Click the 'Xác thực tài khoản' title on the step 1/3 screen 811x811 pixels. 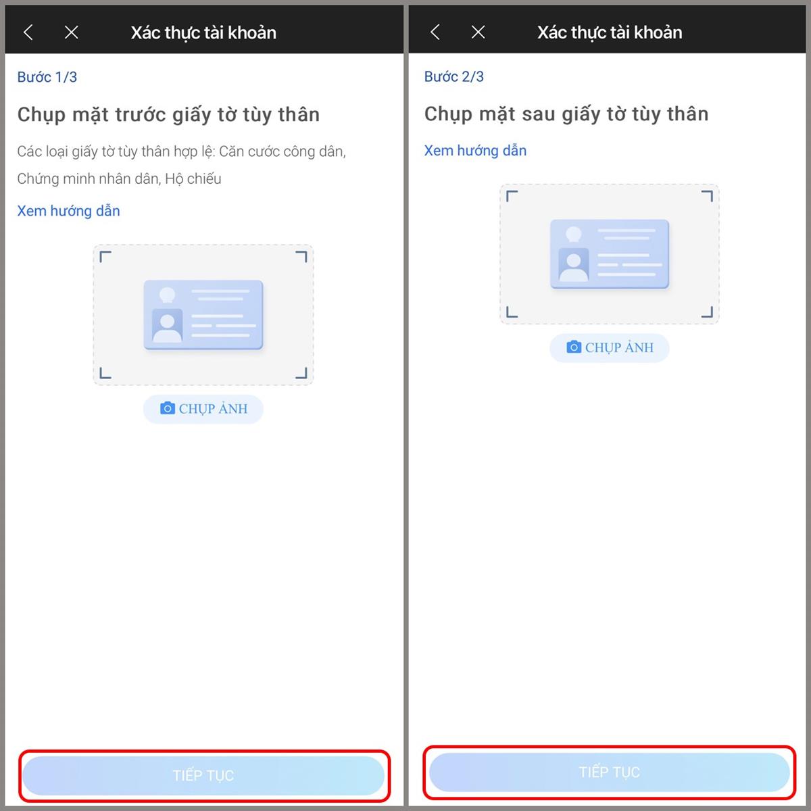click(x=203, y=32)
